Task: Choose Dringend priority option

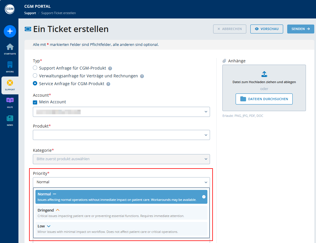Action: (121, 213)
